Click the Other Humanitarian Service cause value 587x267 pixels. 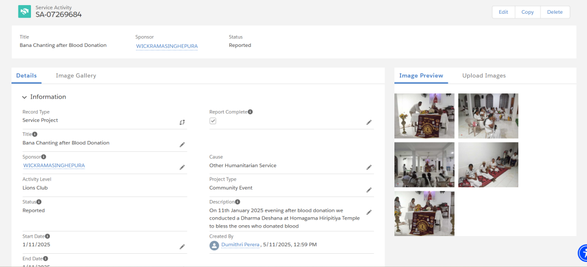(242, 165)
